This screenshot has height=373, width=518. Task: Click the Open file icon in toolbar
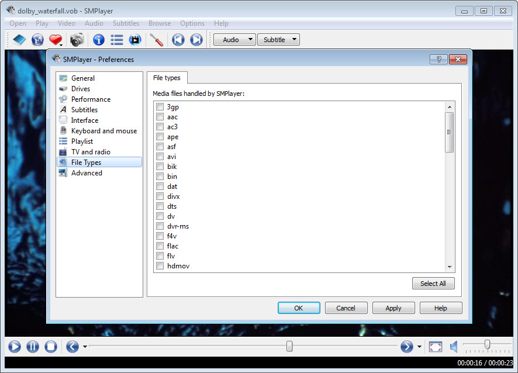(x=19, y=40)
